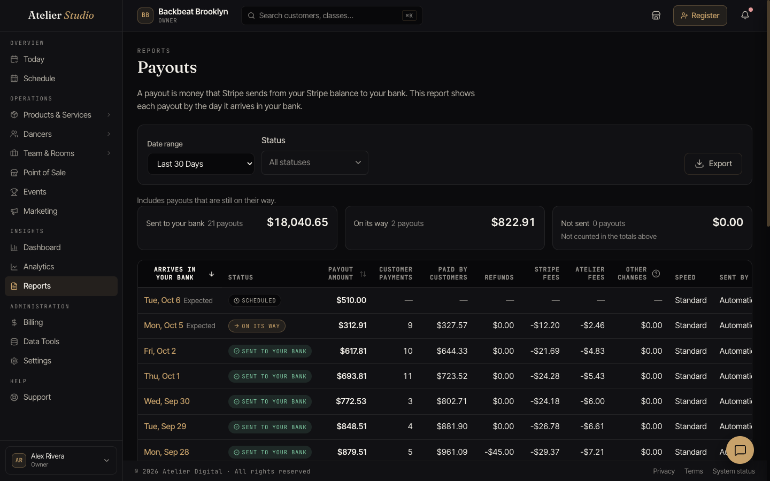Open the Tue, Sep 29 payout

tap(165, 426)
